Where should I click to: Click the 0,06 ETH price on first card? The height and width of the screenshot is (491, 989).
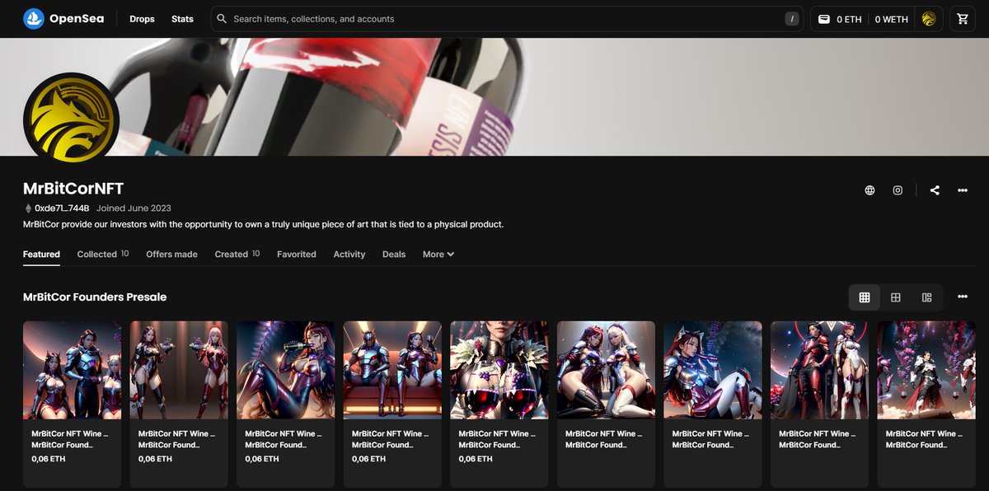(48, 459)
